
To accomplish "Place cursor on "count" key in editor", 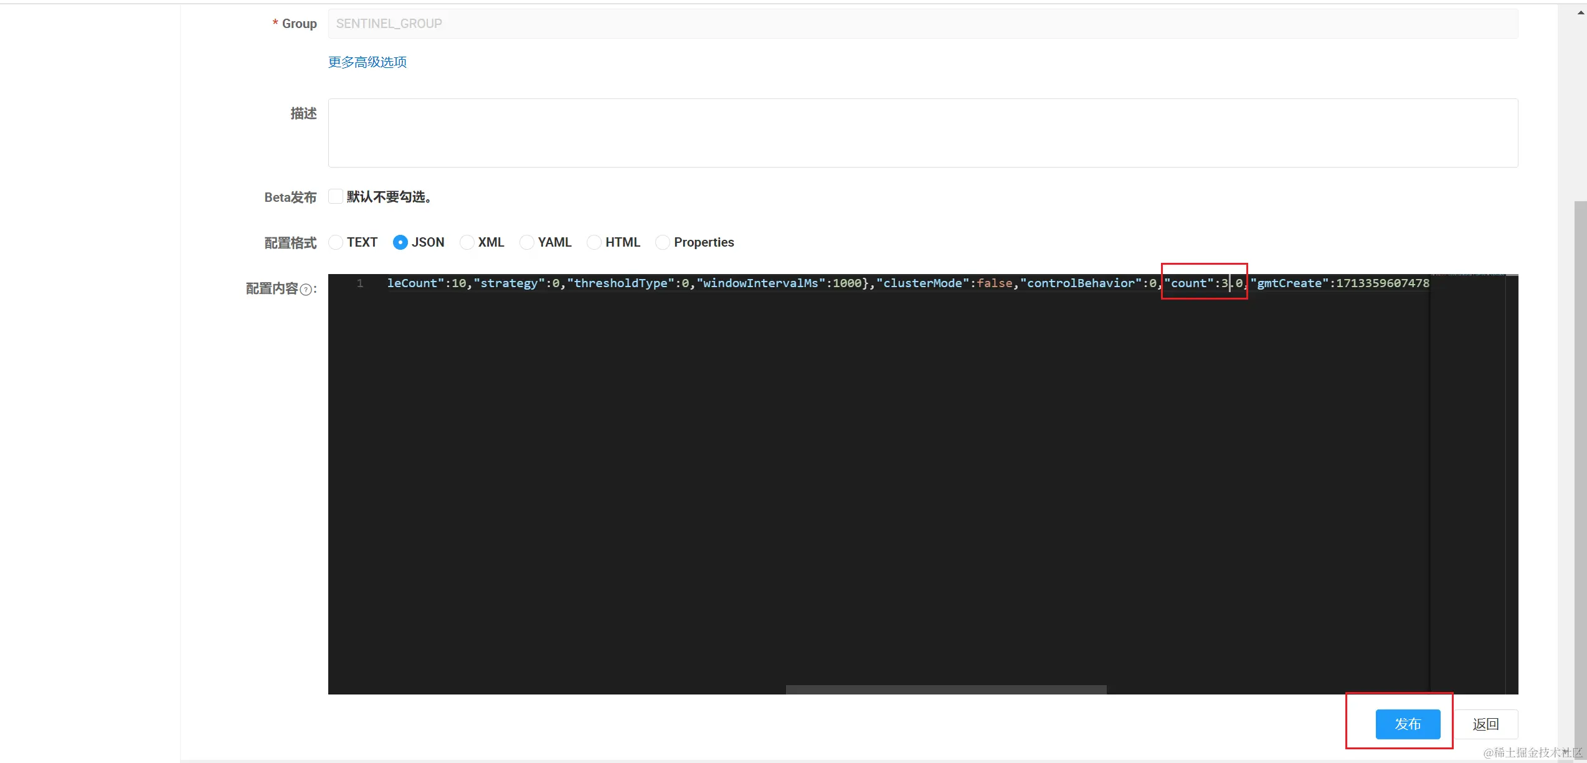I will [1188, 283].
